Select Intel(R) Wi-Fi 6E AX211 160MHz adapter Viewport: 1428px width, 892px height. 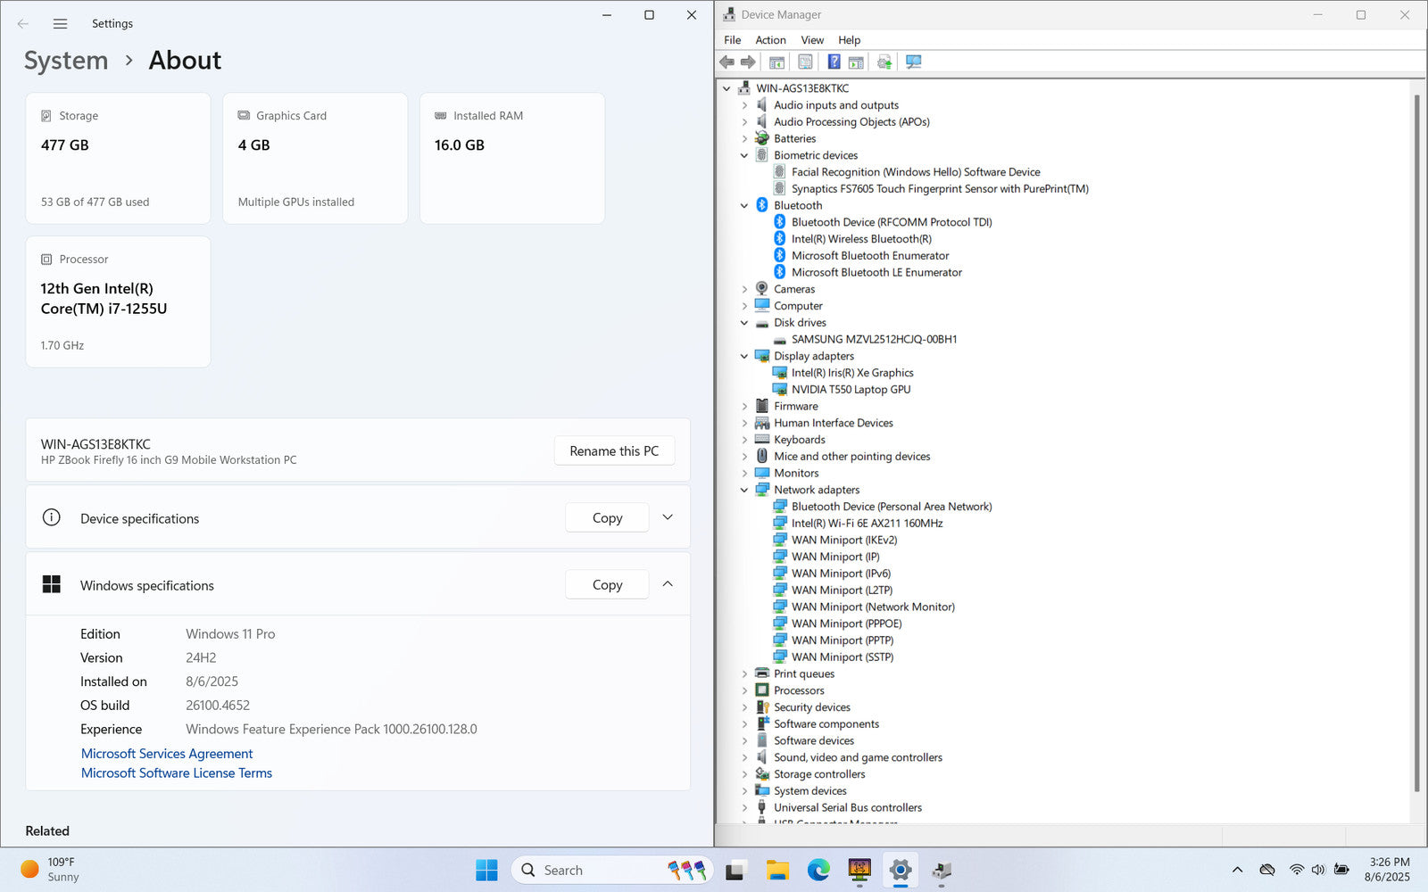point(867,524)
